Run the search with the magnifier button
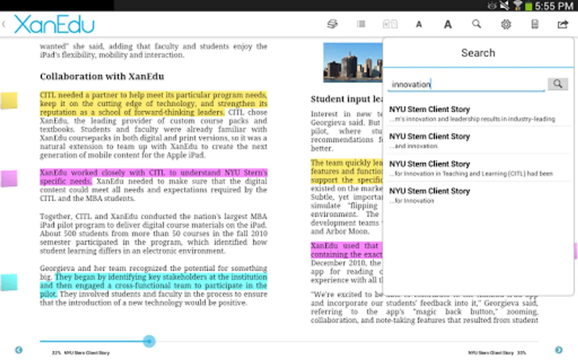Viewport: 578px width, 361px height. point(558,84)
